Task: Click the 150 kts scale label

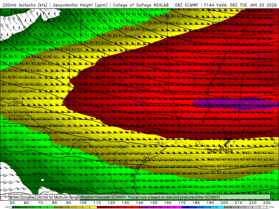Action: 154,203
